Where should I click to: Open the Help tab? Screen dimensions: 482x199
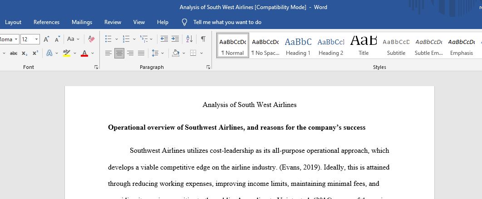[162, 22]
